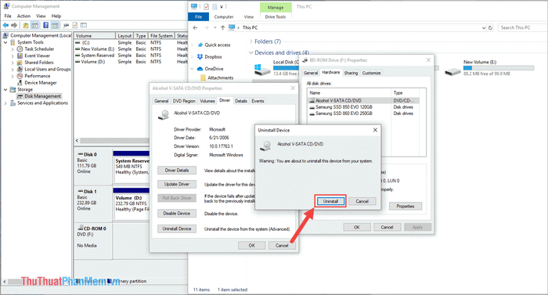Open the address bar history dropdown
The height and width of the screenshot is (295, 548).
tap(484, 27)
